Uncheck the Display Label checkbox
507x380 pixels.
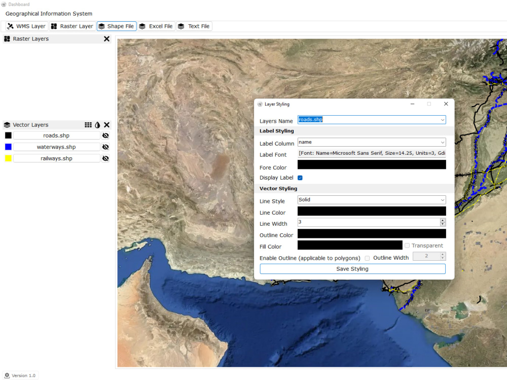click(300, 178)
